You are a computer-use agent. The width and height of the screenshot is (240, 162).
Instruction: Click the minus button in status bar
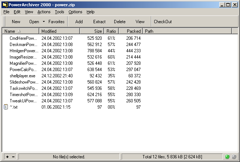[13, 157]
